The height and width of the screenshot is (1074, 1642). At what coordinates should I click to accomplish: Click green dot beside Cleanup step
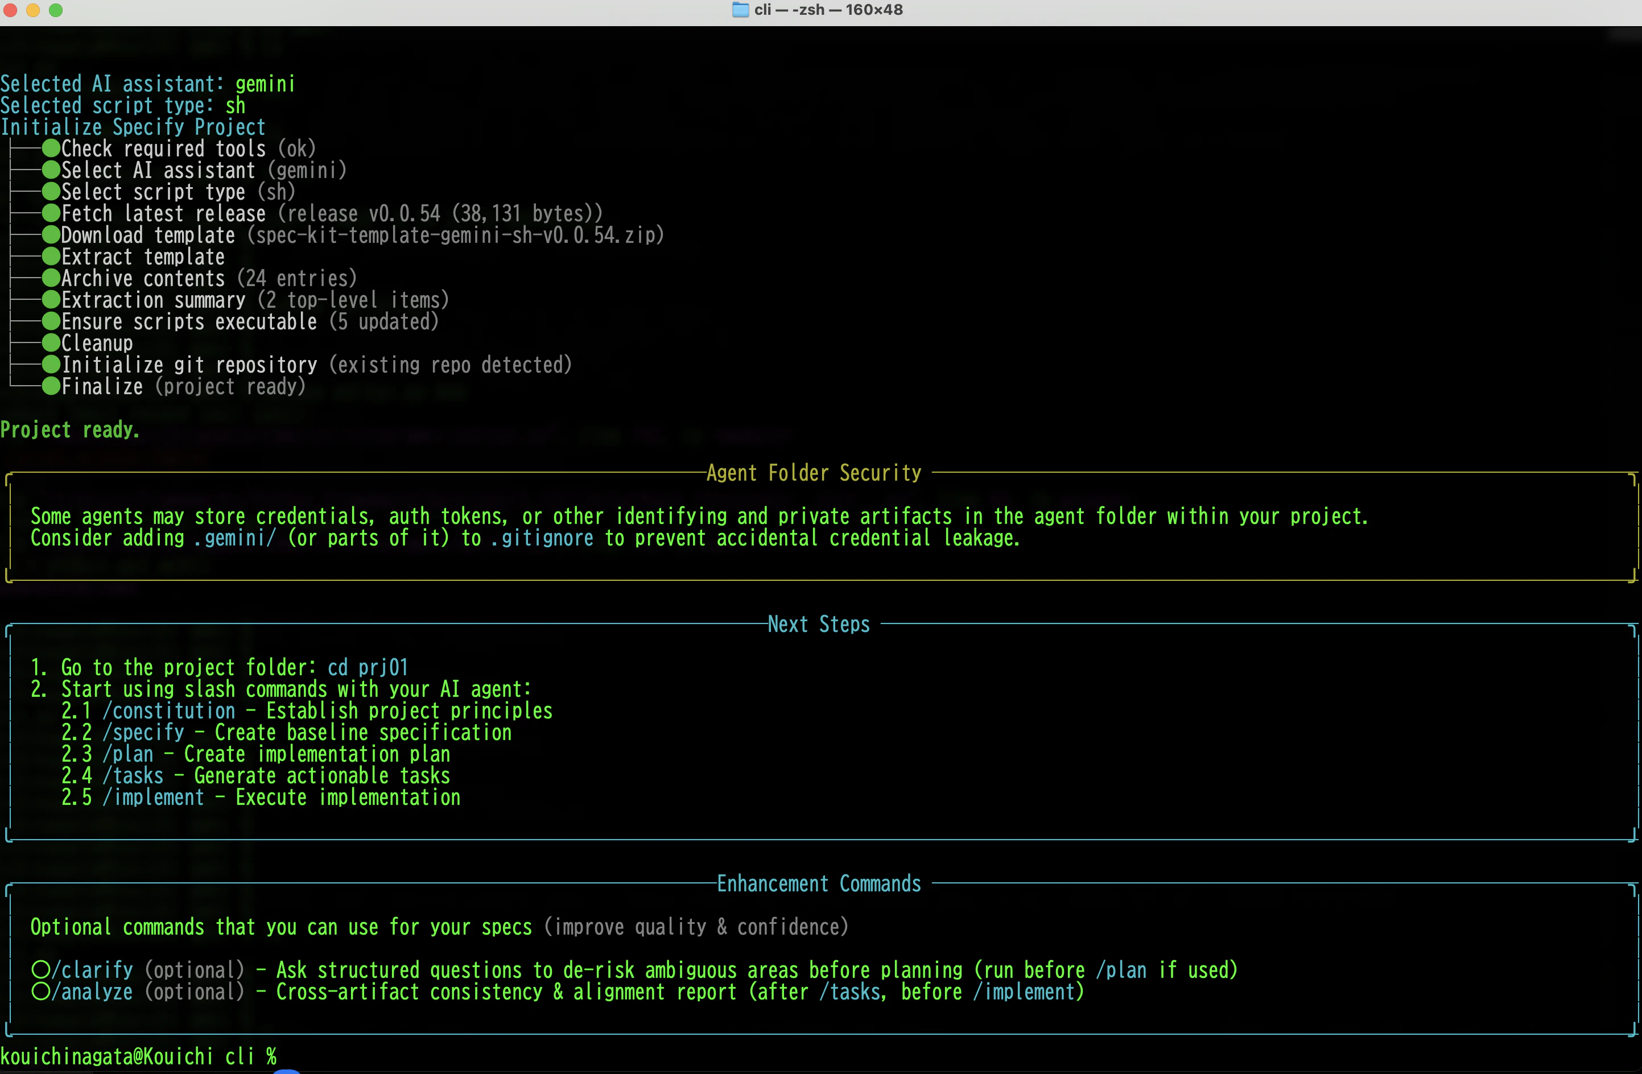[x=51, y=343]
